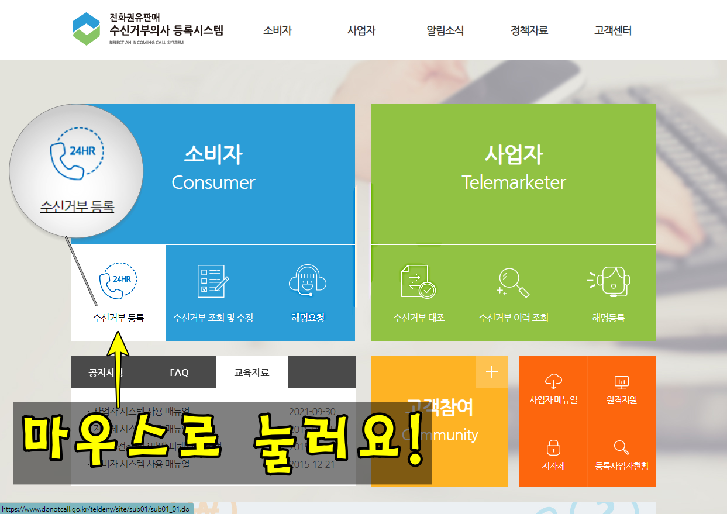Click the blue 소비자 Consumer banner
This screenshot has width=727, height=514.
coord(213,174)
